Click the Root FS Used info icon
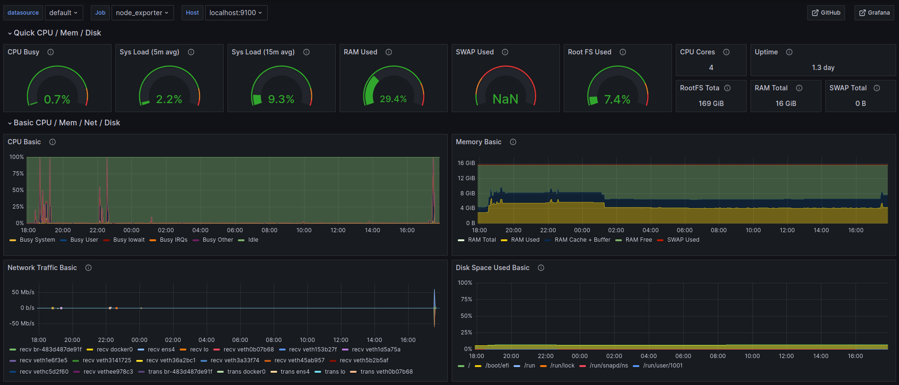This screenshot has width=899, height=385. pos(623,52)
